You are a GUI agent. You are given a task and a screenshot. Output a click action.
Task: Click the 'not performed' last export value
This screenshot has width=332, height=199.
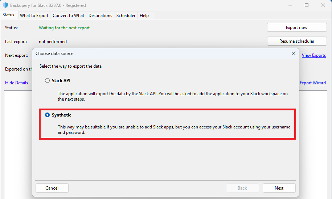[x=53, y=42]
